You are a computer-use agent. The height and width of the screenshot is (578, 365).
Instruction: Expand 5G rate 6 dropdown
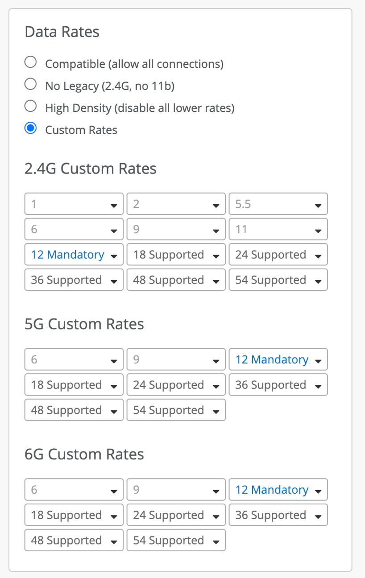74,360
